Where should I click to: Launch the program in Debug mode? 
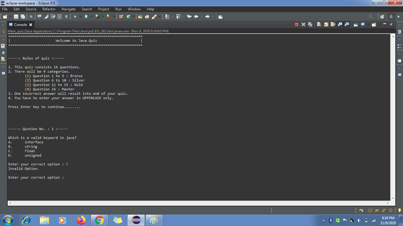tap(75, 16)
